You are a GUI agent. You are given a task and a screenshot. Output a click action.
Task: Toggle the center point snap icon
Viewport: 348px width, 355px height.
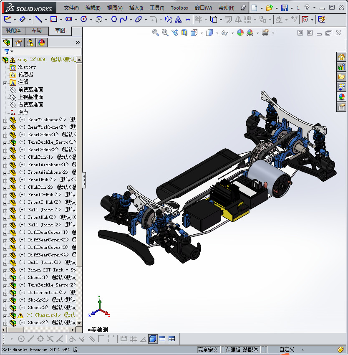point(21,339)
